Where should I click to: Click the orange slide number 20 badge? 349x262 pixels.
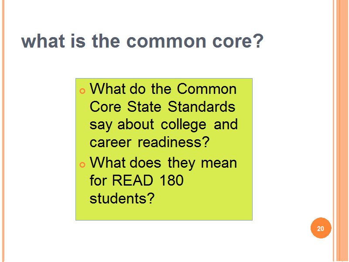pos(321,228)
